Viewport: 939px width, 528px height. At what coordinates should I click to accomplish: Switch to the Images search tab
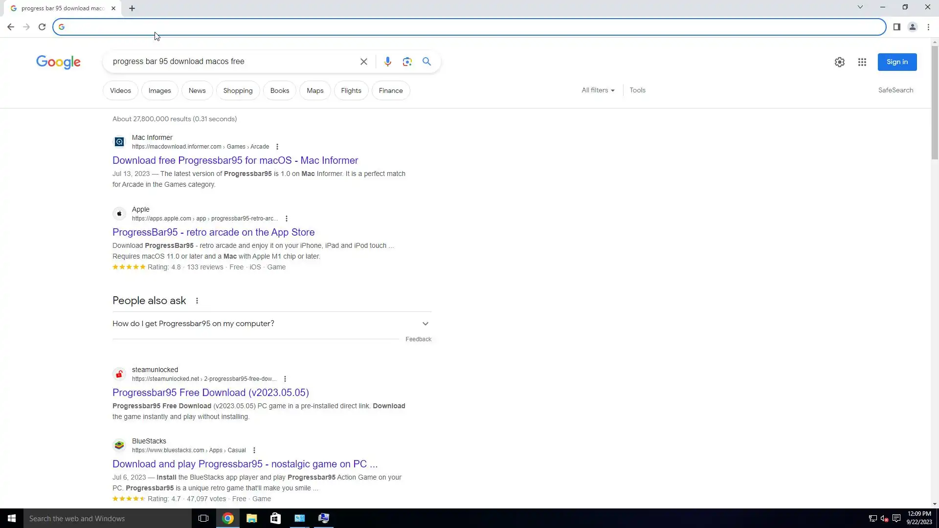pyautogui.click(x=159, y=91)
